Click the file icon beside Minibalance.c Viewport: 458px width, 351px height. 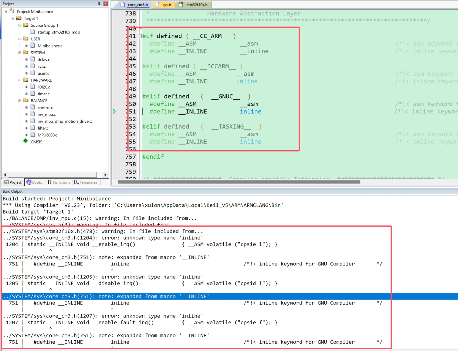pyautogui.click(x=33, y=46)
